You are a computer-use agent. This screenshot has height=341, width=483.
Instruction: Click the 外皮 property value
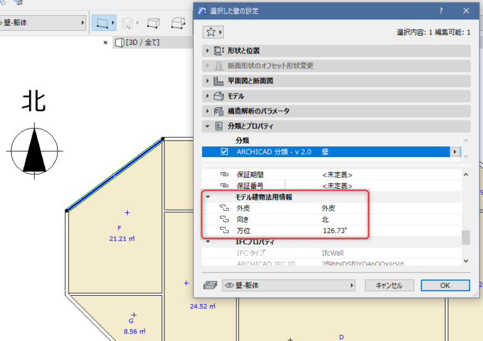click(x=328, y=208)
